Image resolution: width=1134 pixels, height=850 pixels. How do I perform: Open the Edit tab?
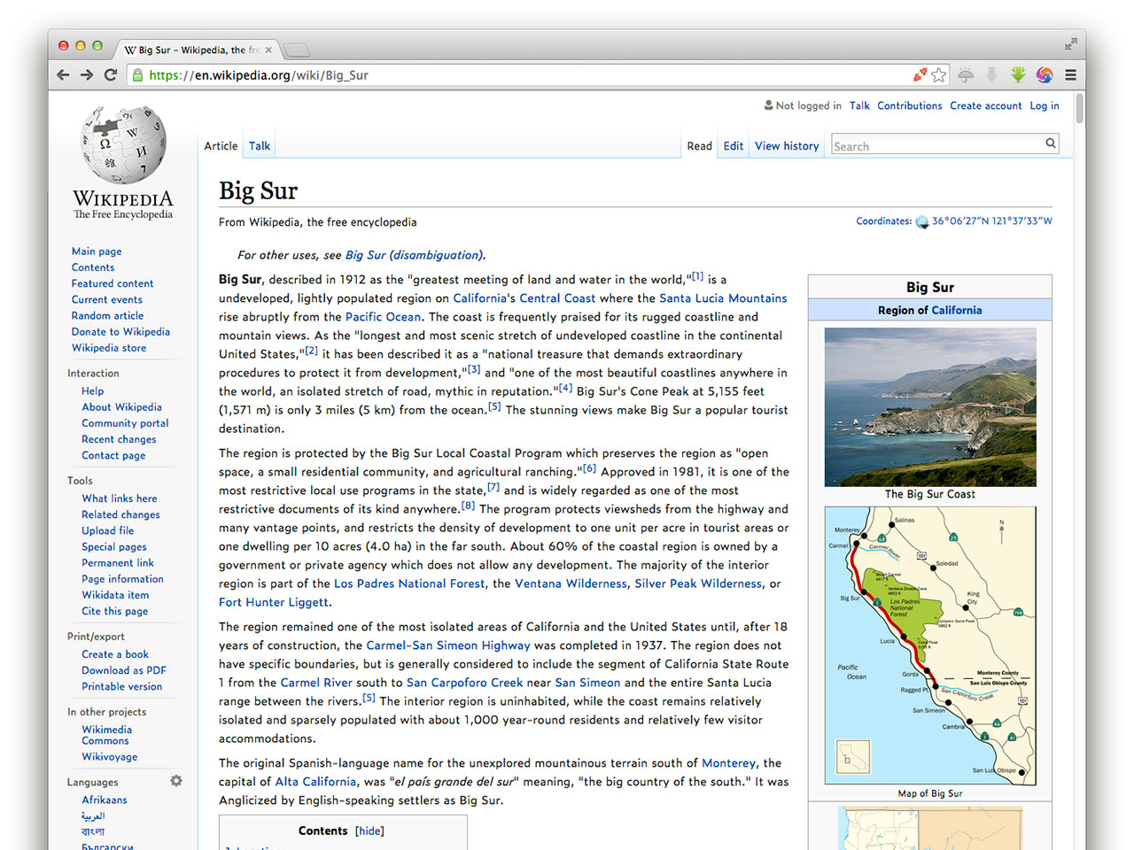(x=734, y=146)
